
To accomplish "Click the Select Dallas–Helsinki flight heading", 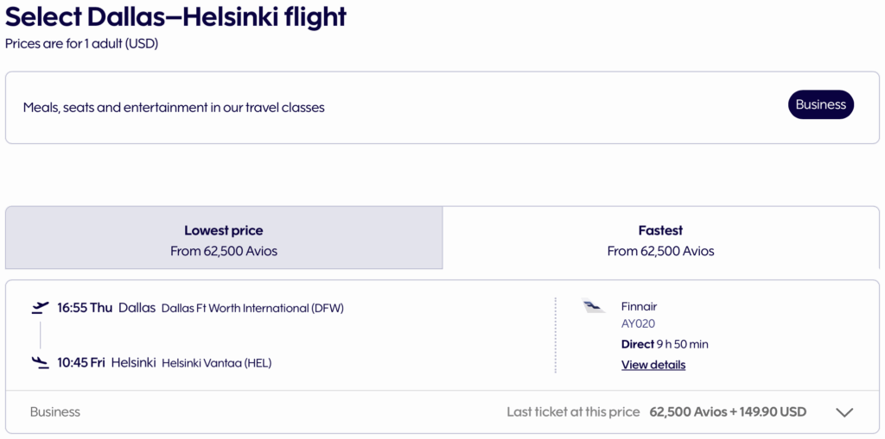I will pyautogui.click(x=175, y=16).
